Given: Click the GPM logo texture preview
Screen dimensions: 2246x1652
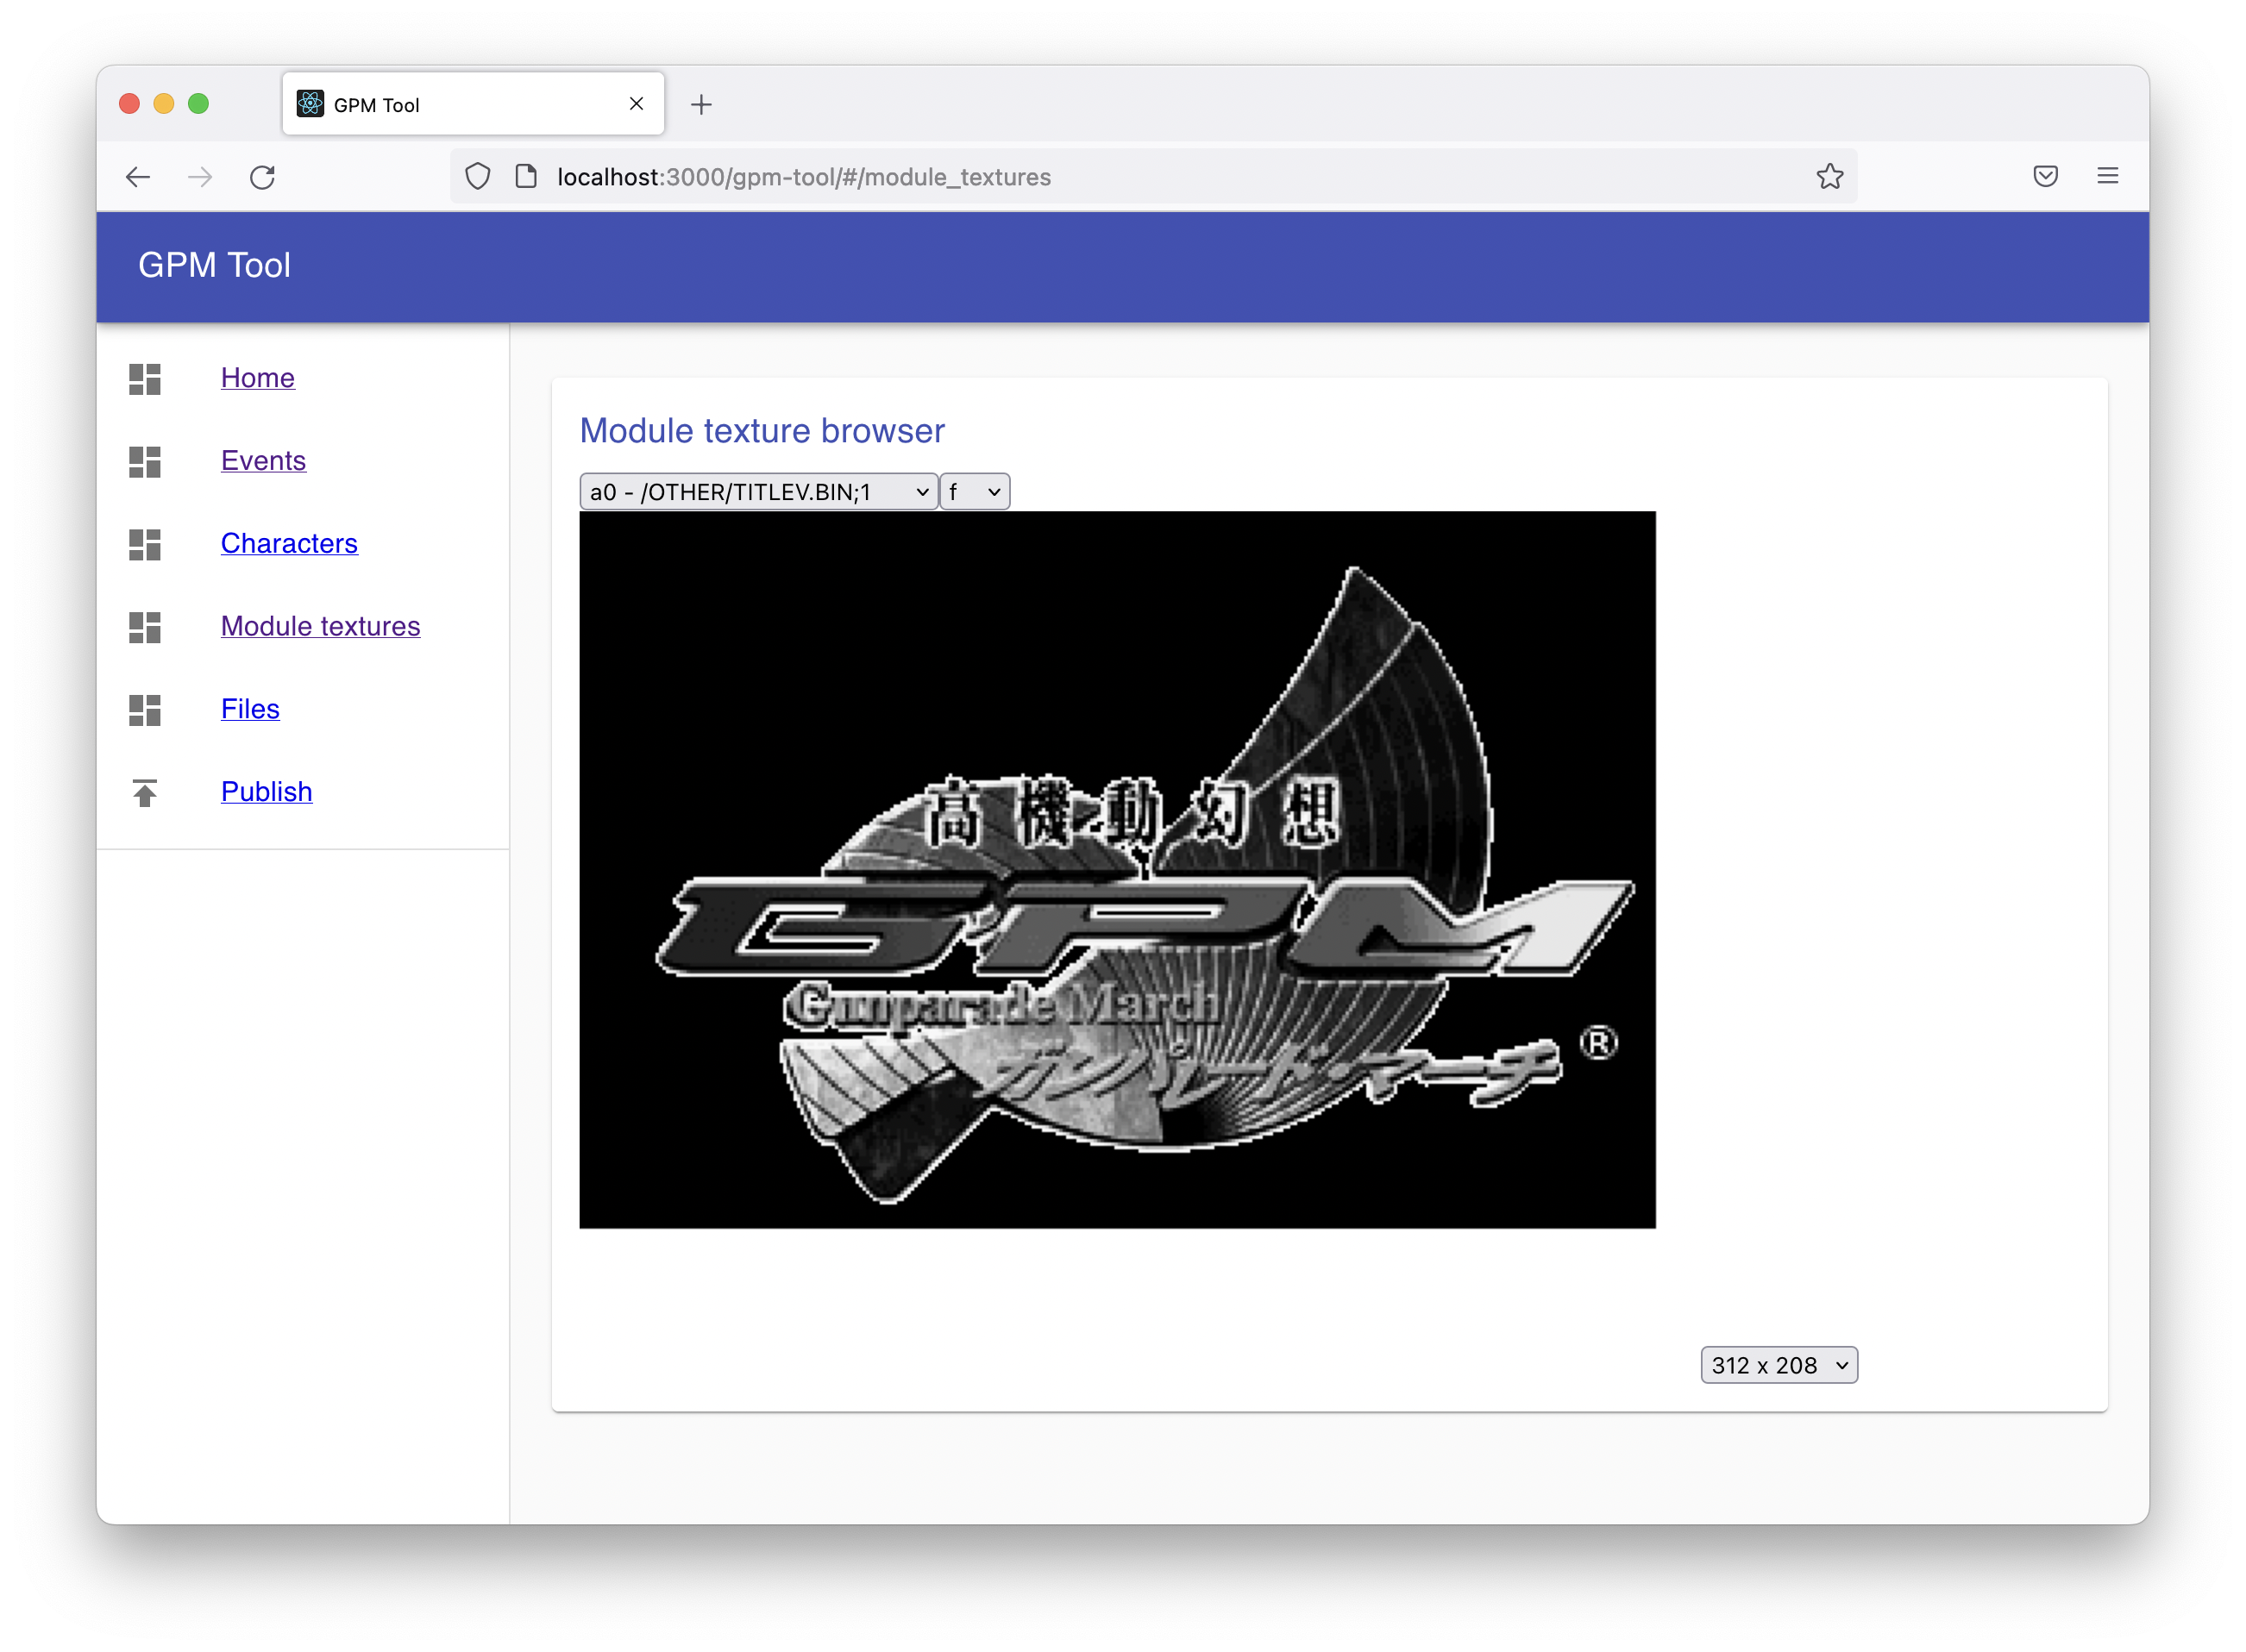Looking at the screenshot, I should tap(1116, 870).
